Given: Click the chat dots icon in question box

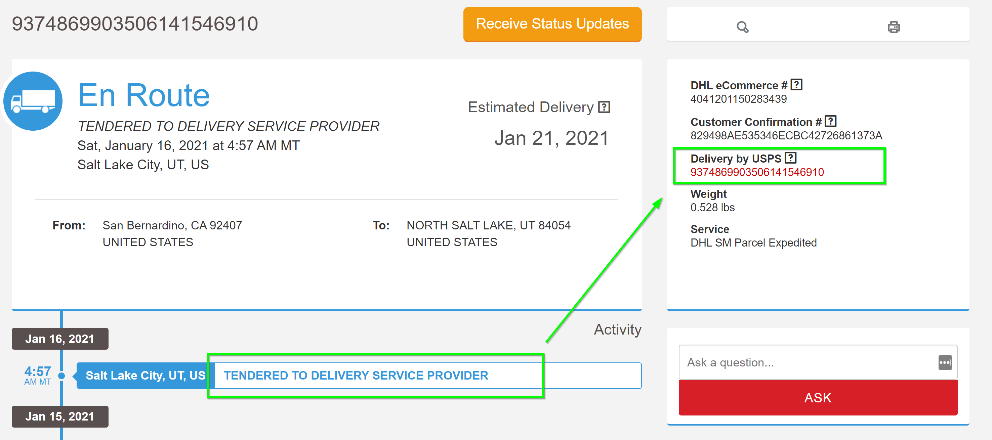Looking at the screenshot, I should pos(945,362).
